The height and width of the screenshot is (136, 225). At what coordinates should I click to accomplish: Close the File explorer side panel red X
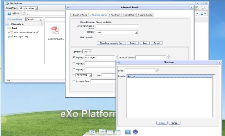41,24
